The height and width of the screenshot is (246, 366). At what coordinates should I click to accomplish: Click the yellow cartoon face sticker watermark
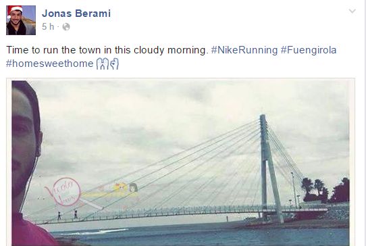click(x=120, y=187)
